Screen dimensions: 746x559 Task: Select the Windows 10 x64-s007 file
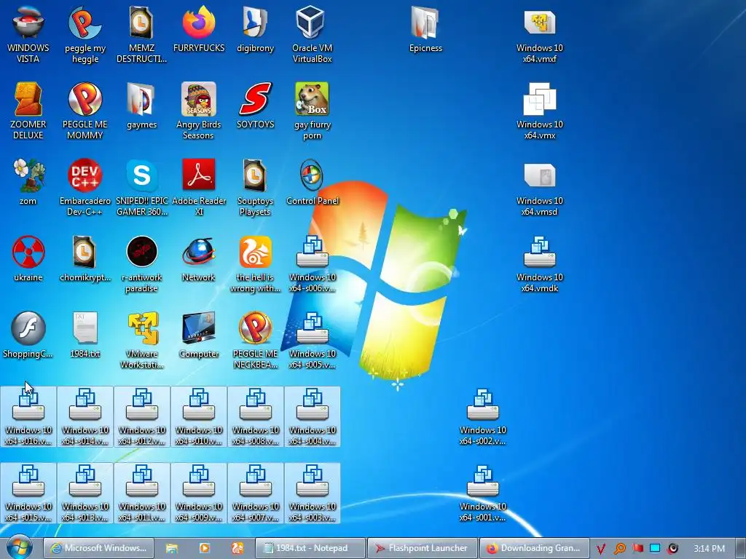point(256,493)
